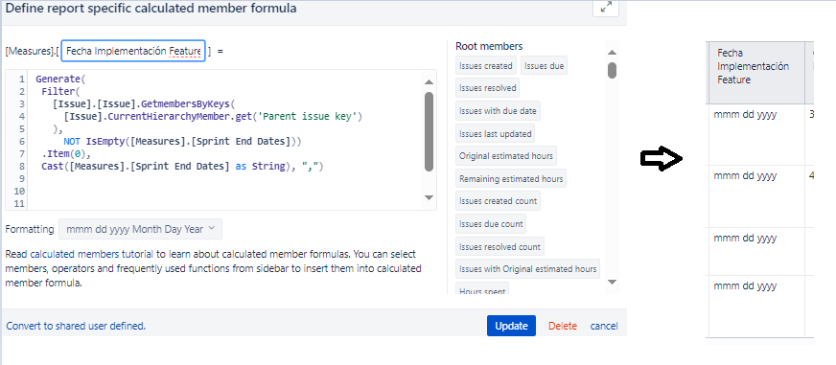Insert the Issues last updated member
Image resolution: width=836 pixels, height=365 pixels.
tap(496, 134)
